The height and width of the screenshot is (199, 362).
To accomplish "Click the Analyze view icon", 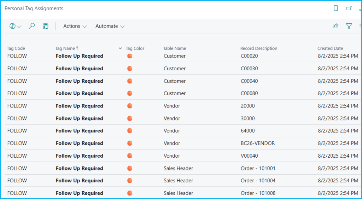I will point(46,26).
